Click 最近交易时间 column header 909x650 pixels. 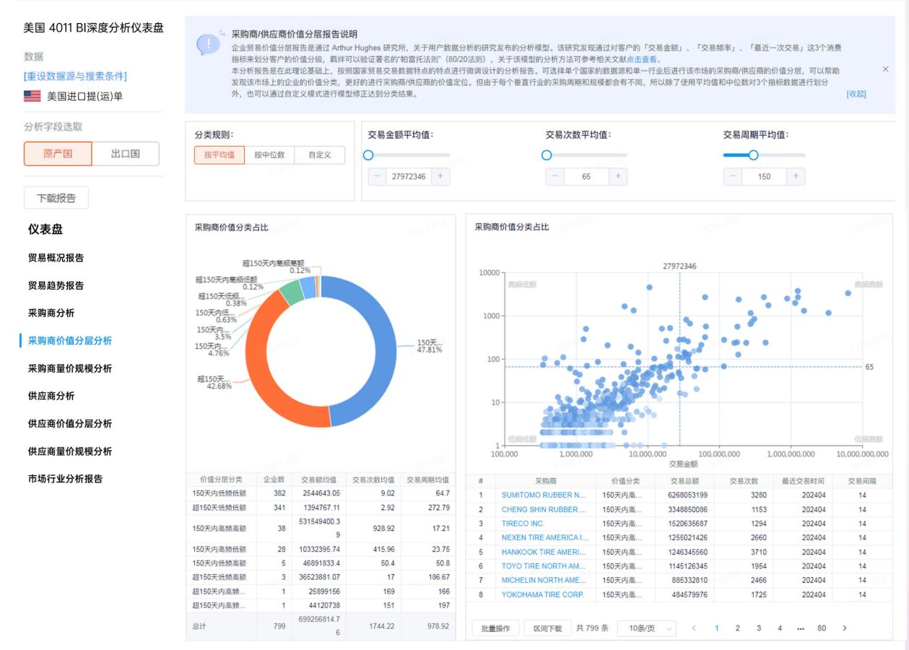click(x=803, y=481)
